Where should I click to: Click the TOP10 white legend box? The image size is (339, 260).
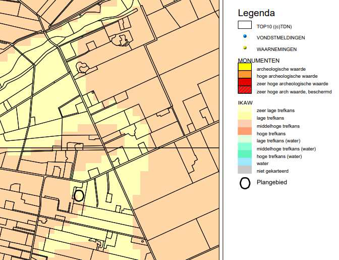click(245, 25)
